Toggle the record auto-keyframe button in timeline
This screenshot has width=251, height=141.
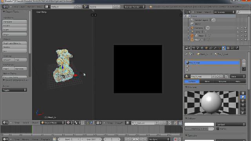pyautogui.click(x=175, y=139)
